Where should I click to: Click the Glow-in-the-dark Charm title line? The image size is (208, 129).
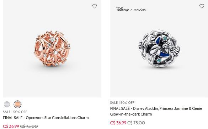[131, 114]
